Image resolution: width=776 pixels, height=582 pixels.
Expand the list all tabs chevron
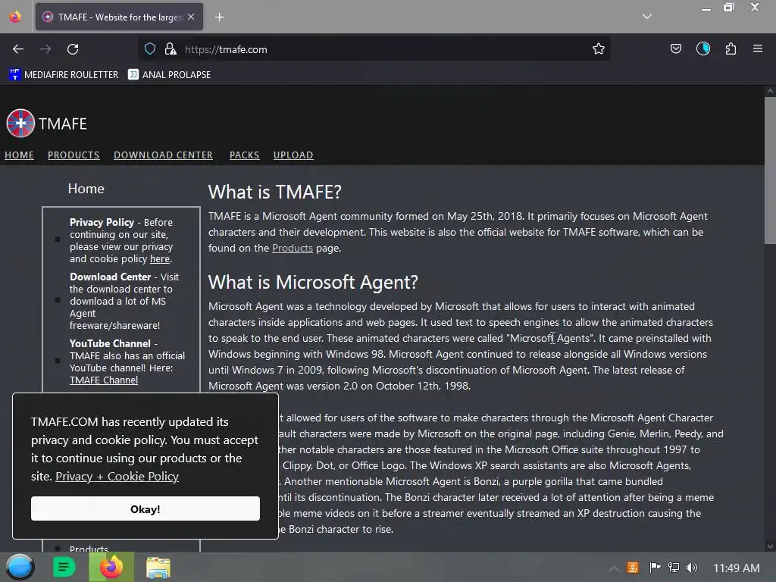647,17
